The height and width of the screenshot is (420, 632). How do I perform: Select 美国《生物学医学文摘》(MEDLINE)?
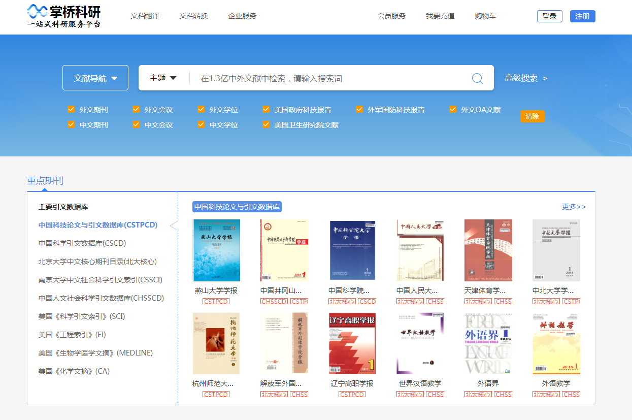95,353
